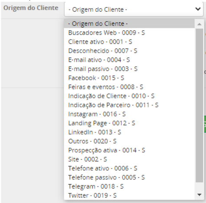The width and height of the screenshot is (206, 203).
Task: Select the placeholder '- Origem do Cliente -' option
Action: (129, 24)
